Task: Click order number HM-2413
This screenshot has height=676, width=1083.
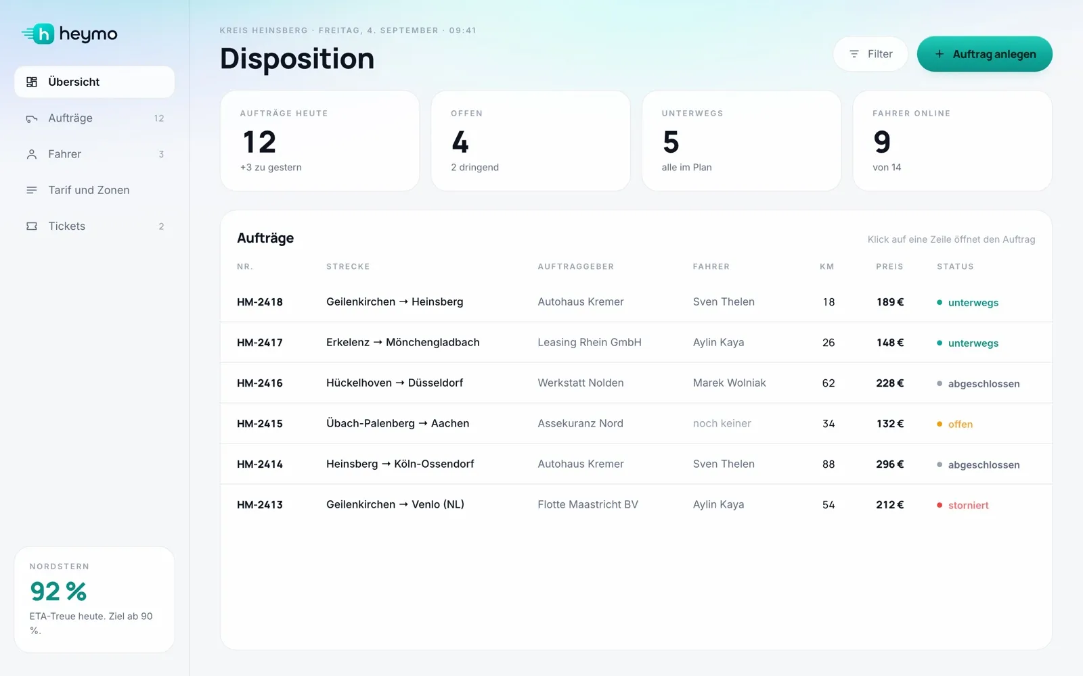Action: point(260,505)
